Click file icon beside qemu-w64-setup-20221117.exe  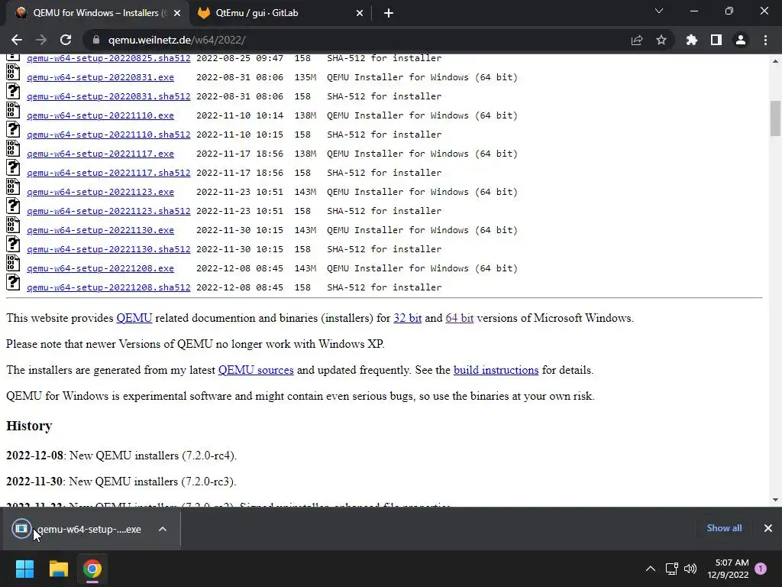click(x=13, y=148)
